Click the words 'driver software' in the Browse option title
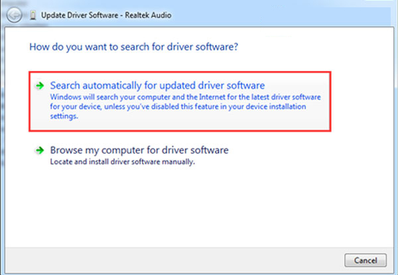The width and height of the screenshot is (398, 275). (x=195, y=150)
